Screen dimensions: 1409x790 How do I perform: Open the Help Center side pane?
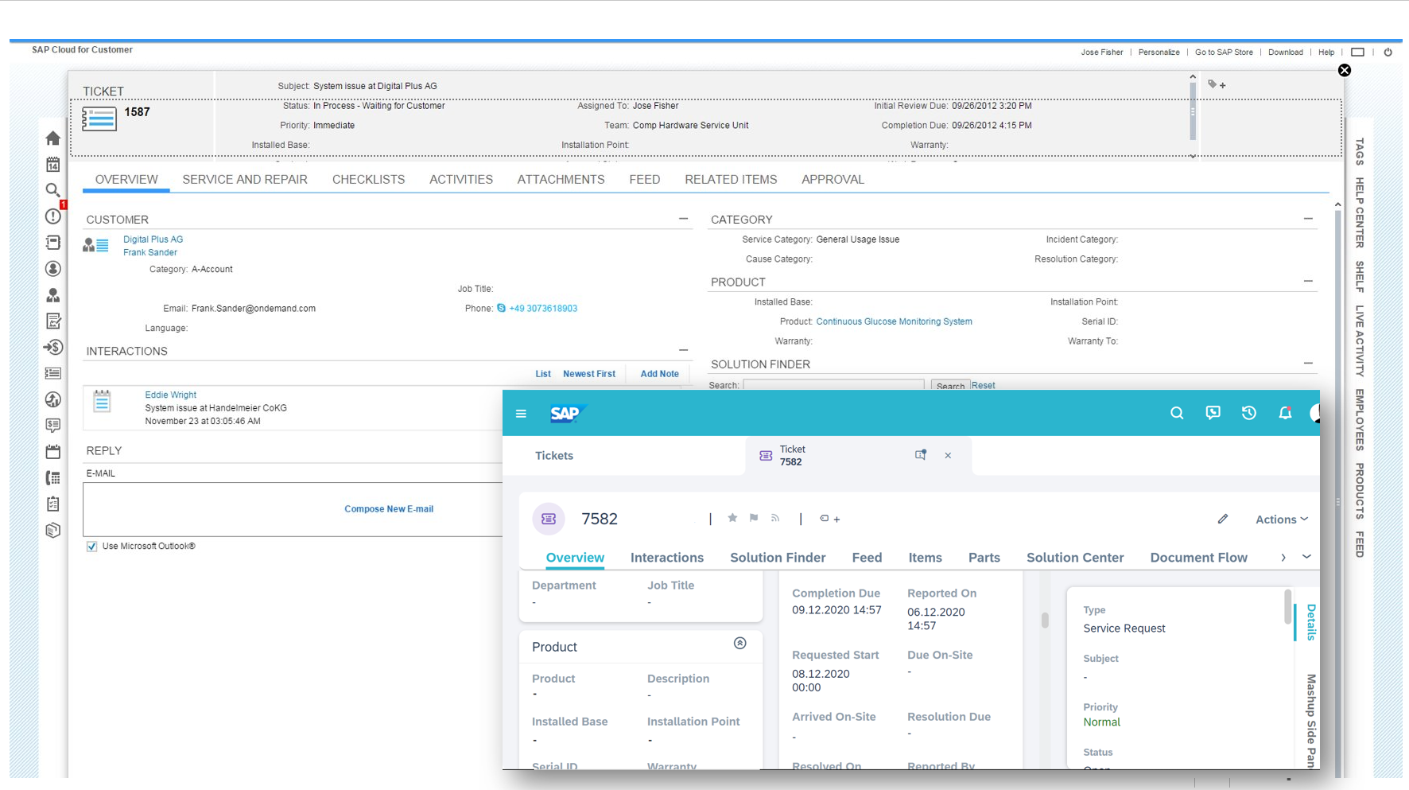pyautogui.click(x=1360, y=213)
